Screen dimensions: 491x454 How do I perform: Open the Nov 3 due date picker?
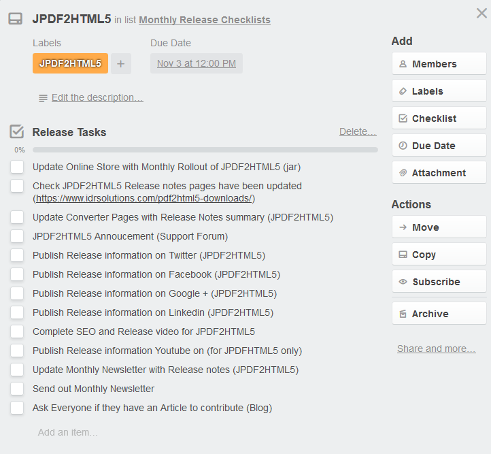tap(197, 63)
